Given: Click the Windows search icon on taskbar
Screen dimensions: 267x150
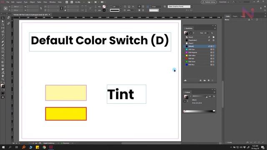Looking at the screenshot, I should click(10, 147).
